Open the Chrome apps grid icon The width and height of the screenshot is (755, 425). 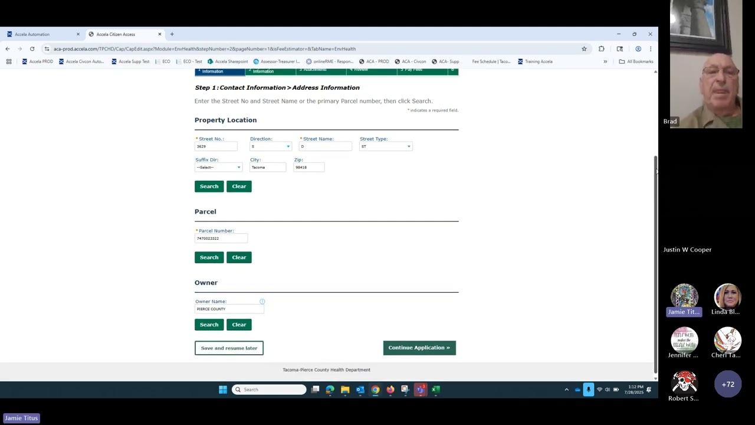(x=9, y=61)
